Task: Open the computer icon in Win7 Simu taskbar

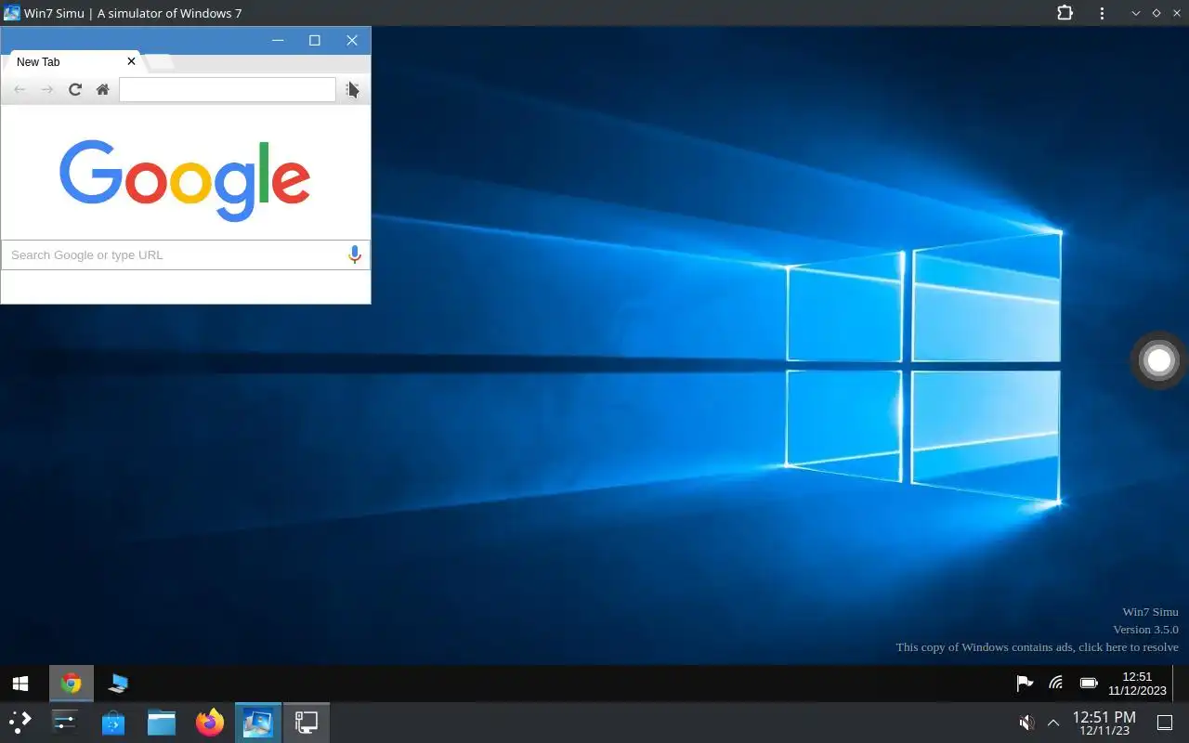Action: click(x=118, y=684)
